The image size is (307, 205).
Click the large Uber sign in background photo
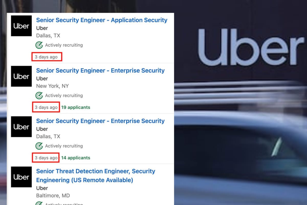[x=251, y=47]
